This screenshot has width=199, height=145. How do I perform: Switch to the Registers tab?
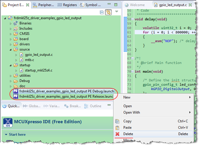(x=67, y=5)
